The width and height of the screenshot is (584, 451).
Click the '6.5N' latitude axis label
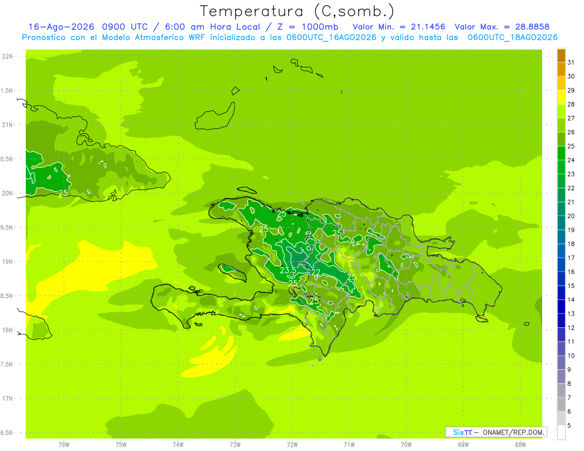(x=7, y=433)
